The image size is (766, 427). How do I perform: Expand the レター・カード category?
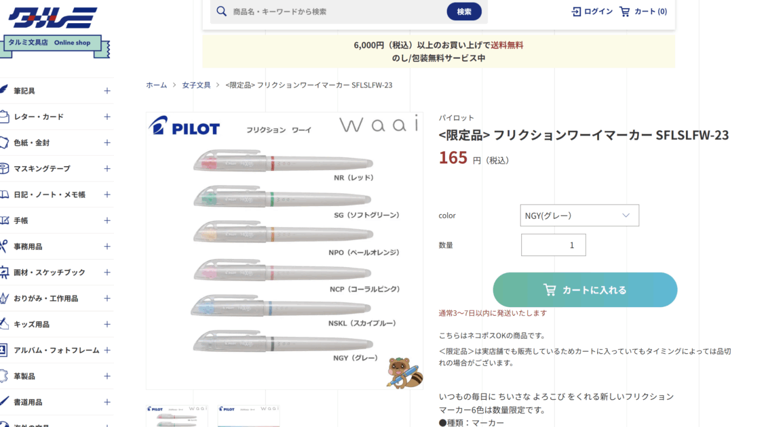coord(107,117)
